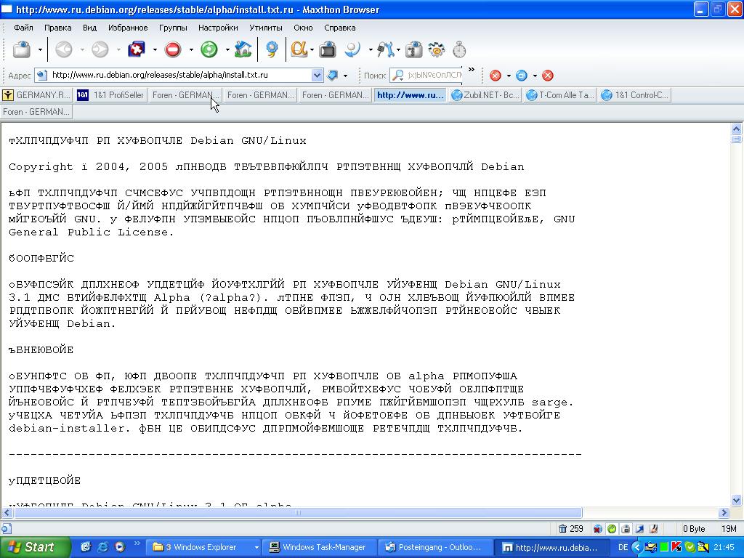Click the 19M memory status text

pos(729,529)
